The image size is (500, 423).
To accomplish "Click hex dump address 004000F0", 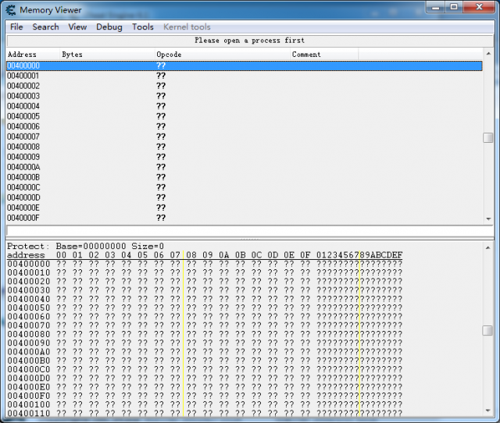I will pyautogui.click(x=29, y=396).
